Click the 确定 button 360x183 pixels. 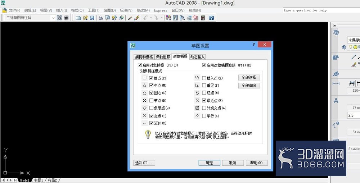(210, 163)
